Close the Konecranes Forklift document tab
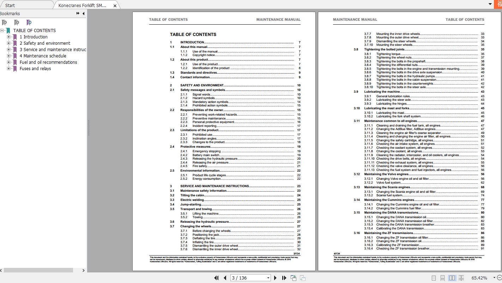Screen dimensions: 502x283 115,6
